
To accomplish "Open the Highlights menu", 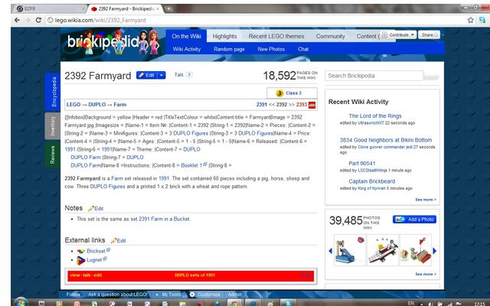I will [x=224, y=36].
